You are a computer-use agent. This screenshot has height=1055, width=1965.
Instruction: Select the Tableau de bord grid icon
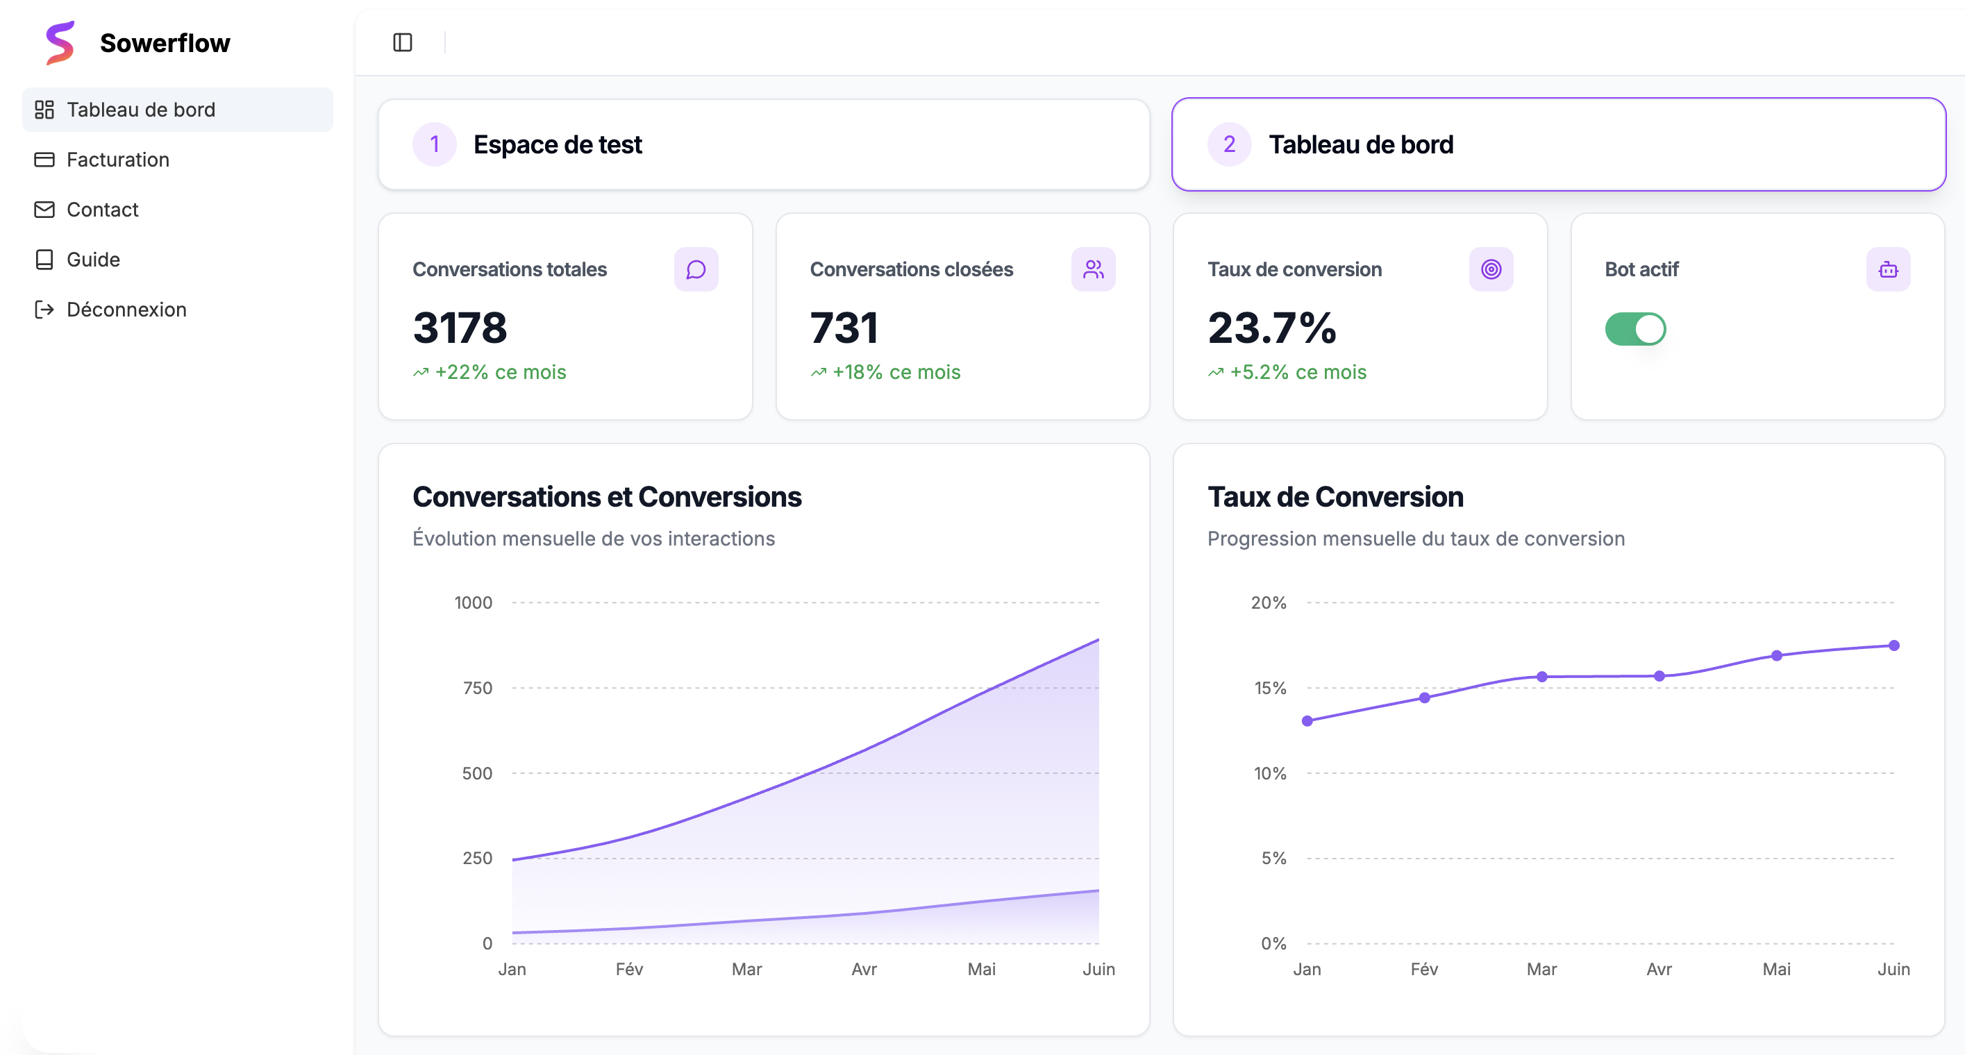tap(44, 109)
